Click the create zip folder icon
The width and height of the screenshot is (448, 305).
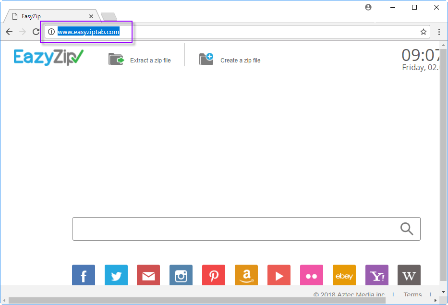click(x=206, y=59)
